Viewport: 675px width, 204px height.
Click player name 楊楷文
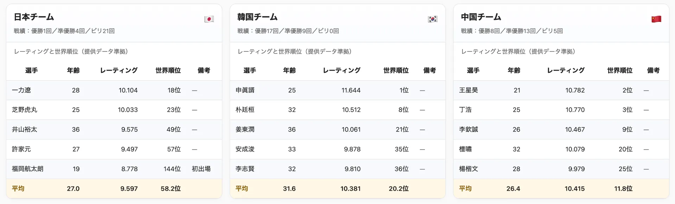coord(469,169)
